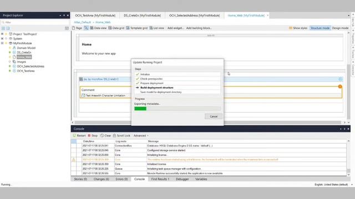The height and width of the screenshot is (199, 355).
Task: Open the Variables tab
Action: [x=201, y=179]
